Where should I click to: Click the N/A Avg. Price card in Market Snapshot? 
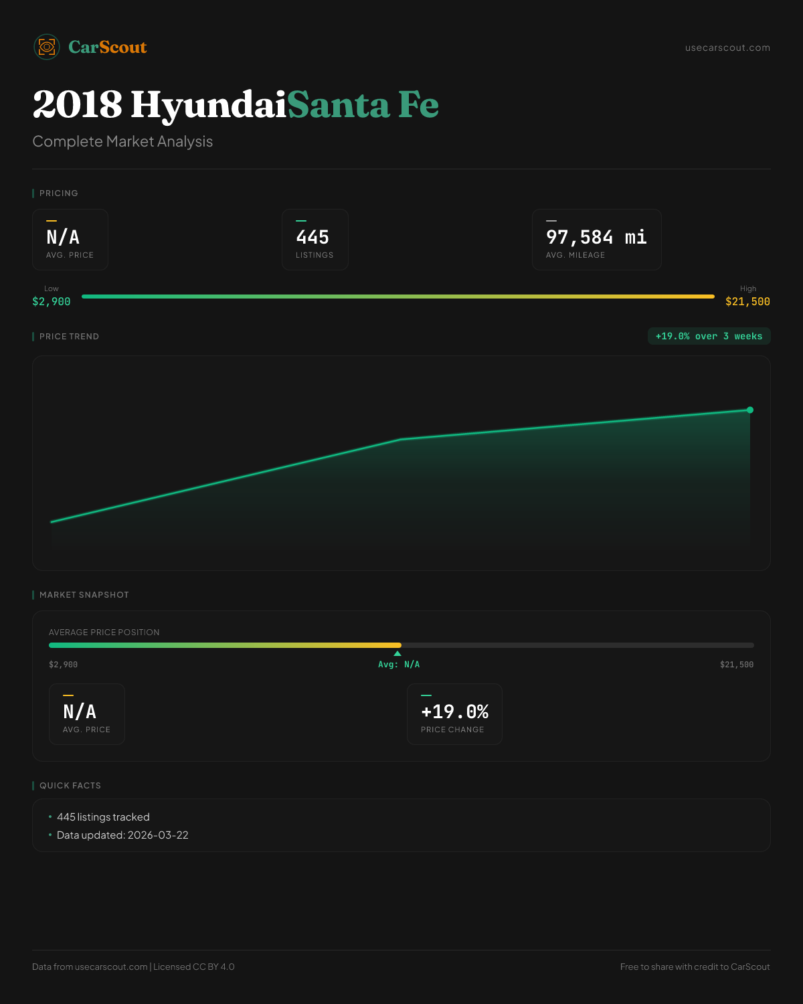tap(87, 714)
